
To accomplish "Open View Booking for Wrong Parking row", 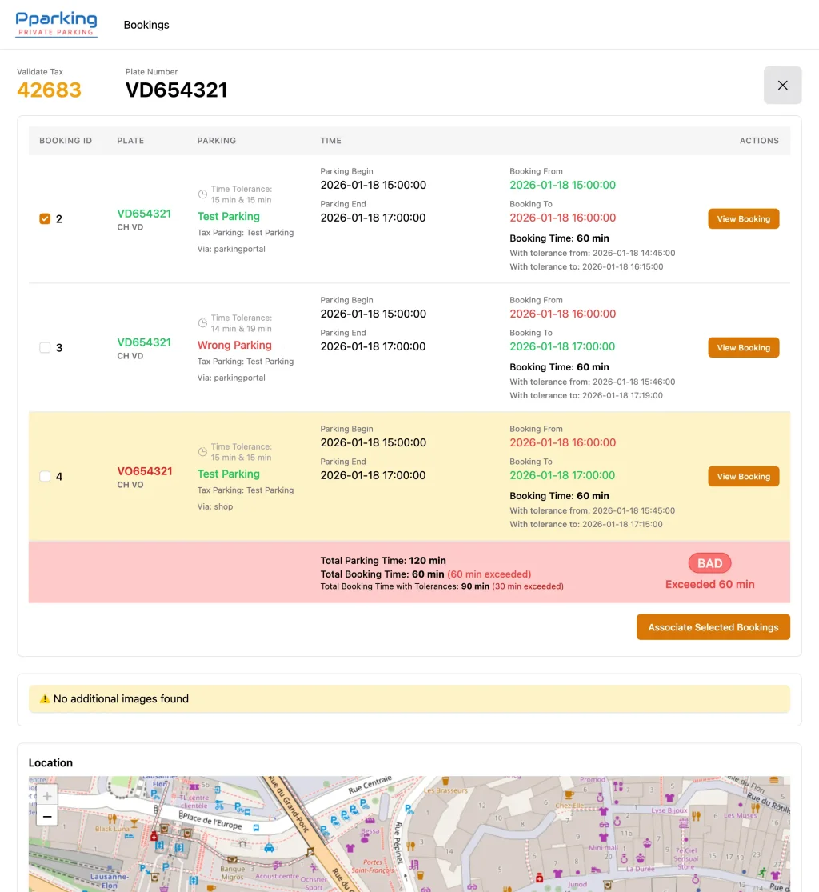I will [743, 348].
